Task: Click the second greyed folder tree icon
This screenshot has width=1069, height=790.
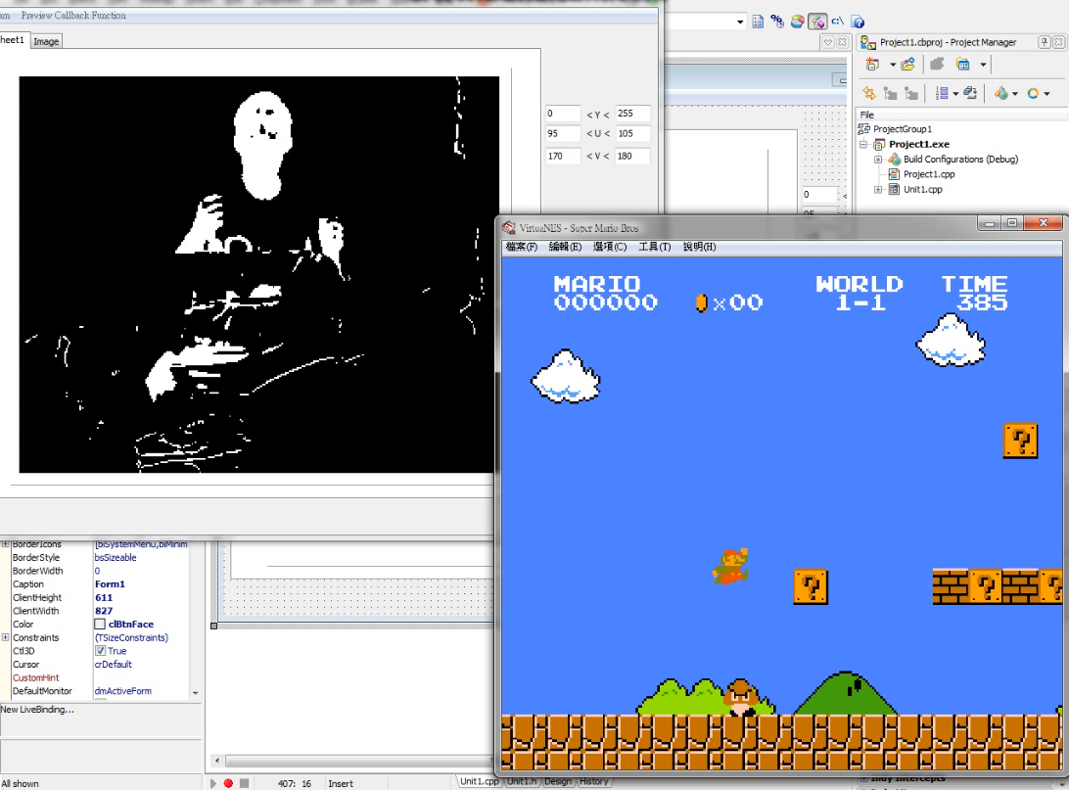Action: coord(910,93)
